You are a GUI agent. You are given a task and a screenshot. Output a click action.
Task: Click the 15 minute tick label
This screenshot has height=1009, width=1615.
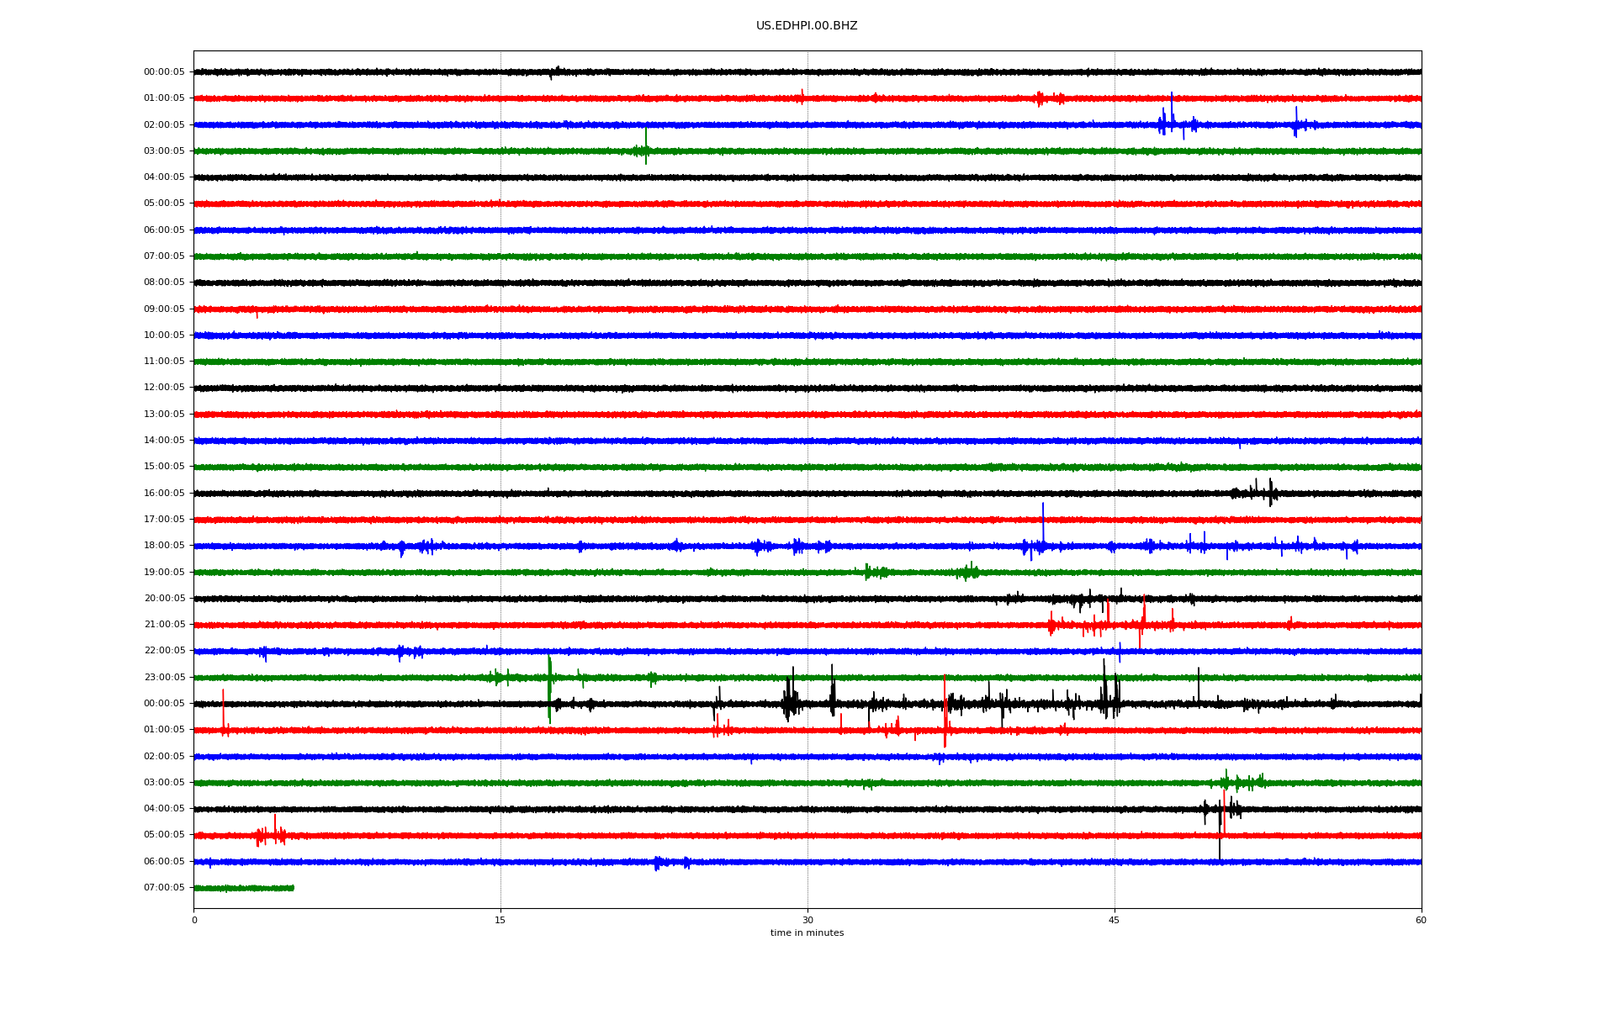[500, 920]
